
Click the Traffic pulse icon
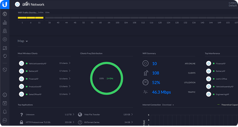pyautogui.click(x=145, y=92)
